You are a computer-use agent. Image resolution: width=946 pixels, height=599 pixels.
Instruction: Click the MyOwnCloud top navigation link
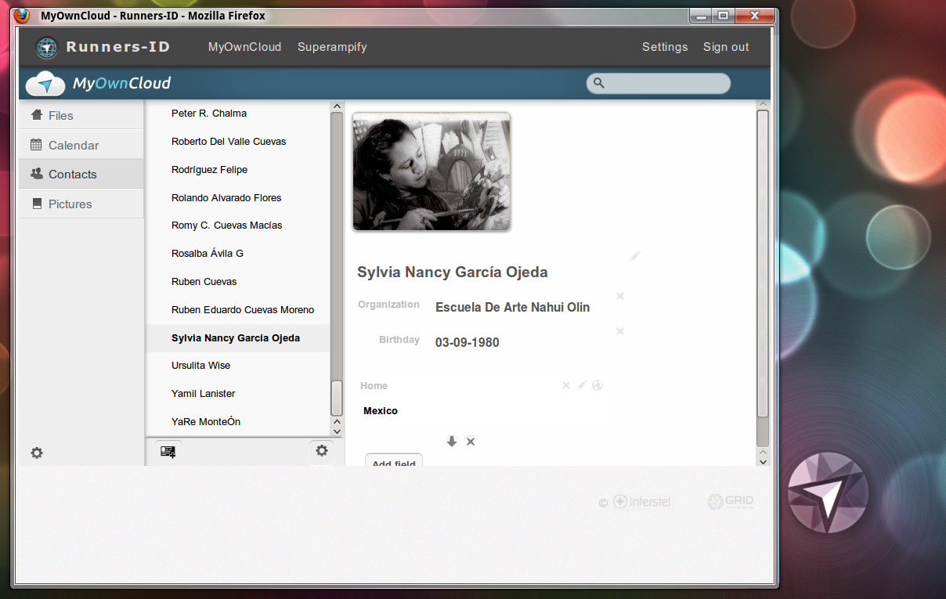pyautogui.click(x=244, y=47)
